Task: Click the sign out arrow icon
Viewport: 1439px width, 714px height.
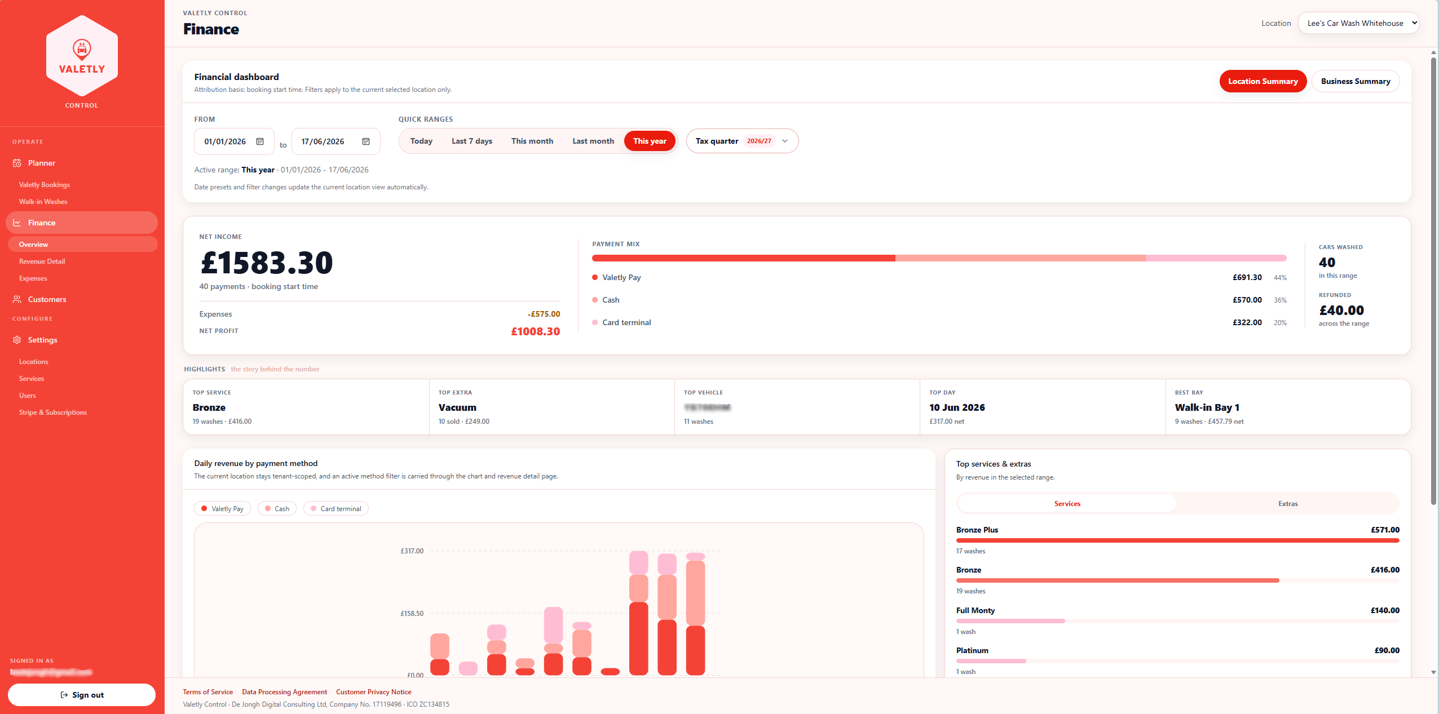Action: point(64,695)
